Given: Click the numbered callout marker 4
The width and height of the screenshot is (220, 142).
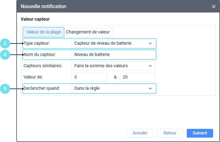Looking at the screenshot, I should pos(5,55).
